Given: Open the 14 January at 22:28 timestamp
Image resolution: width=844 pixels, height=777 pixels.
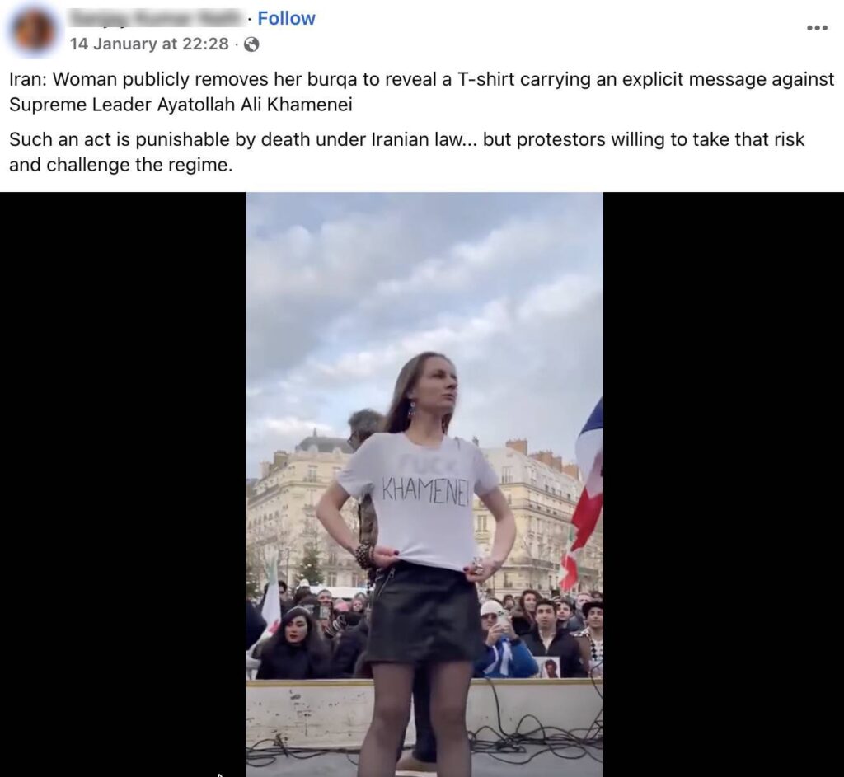Looking at the screenshot, I should 149,44.
